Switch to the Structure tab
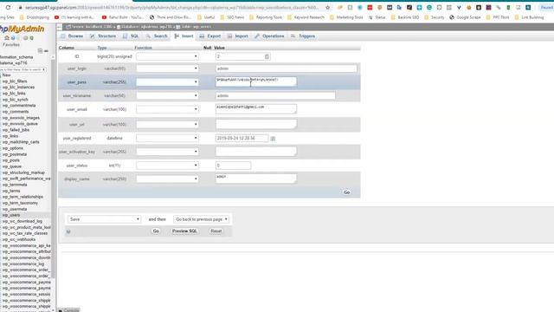554x312 pixels. (x=103, y=36)
